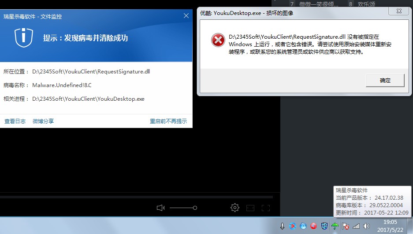Click product version 24.17.02.38 in tooltip
This screenshot has width=413, height=234.
pyautogui.click(x=389, y=198)
